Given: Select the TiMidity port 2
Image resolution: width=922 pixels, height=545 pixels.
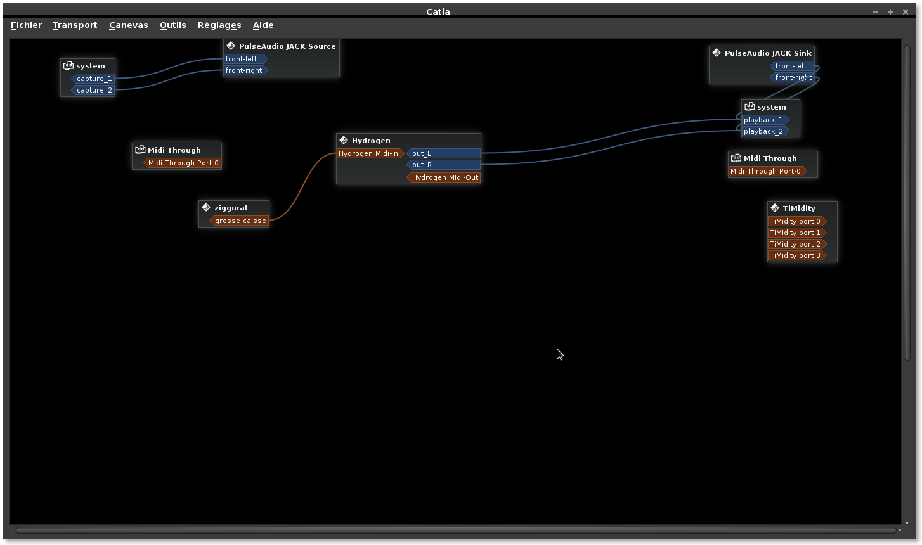Looking at the screenshot, I should [x=795, y=244].
